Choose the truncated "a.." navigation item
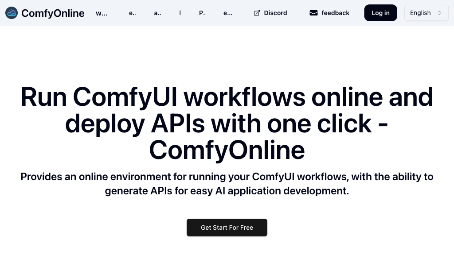Image resolution: width=454 pixels, height=255 pixels. (157, 13)
